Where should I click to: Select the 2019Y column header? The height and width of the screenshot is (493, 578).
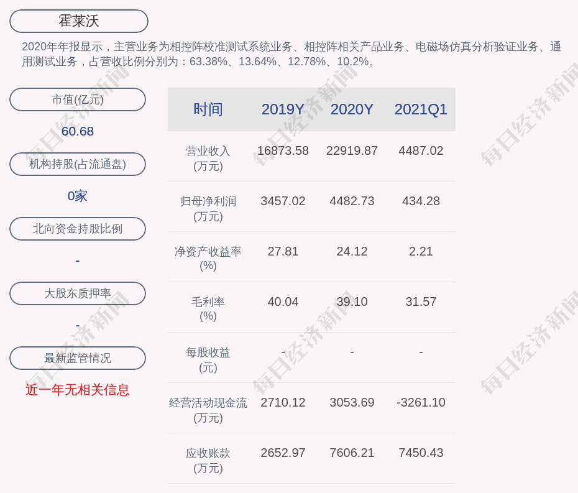click(x=283, y=109)
